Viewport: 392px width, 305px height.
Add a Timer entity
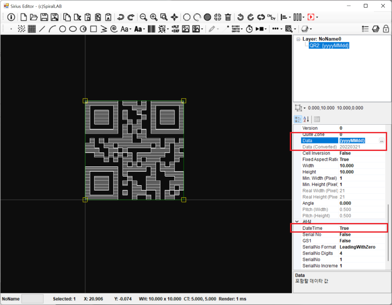coord(249,29)
